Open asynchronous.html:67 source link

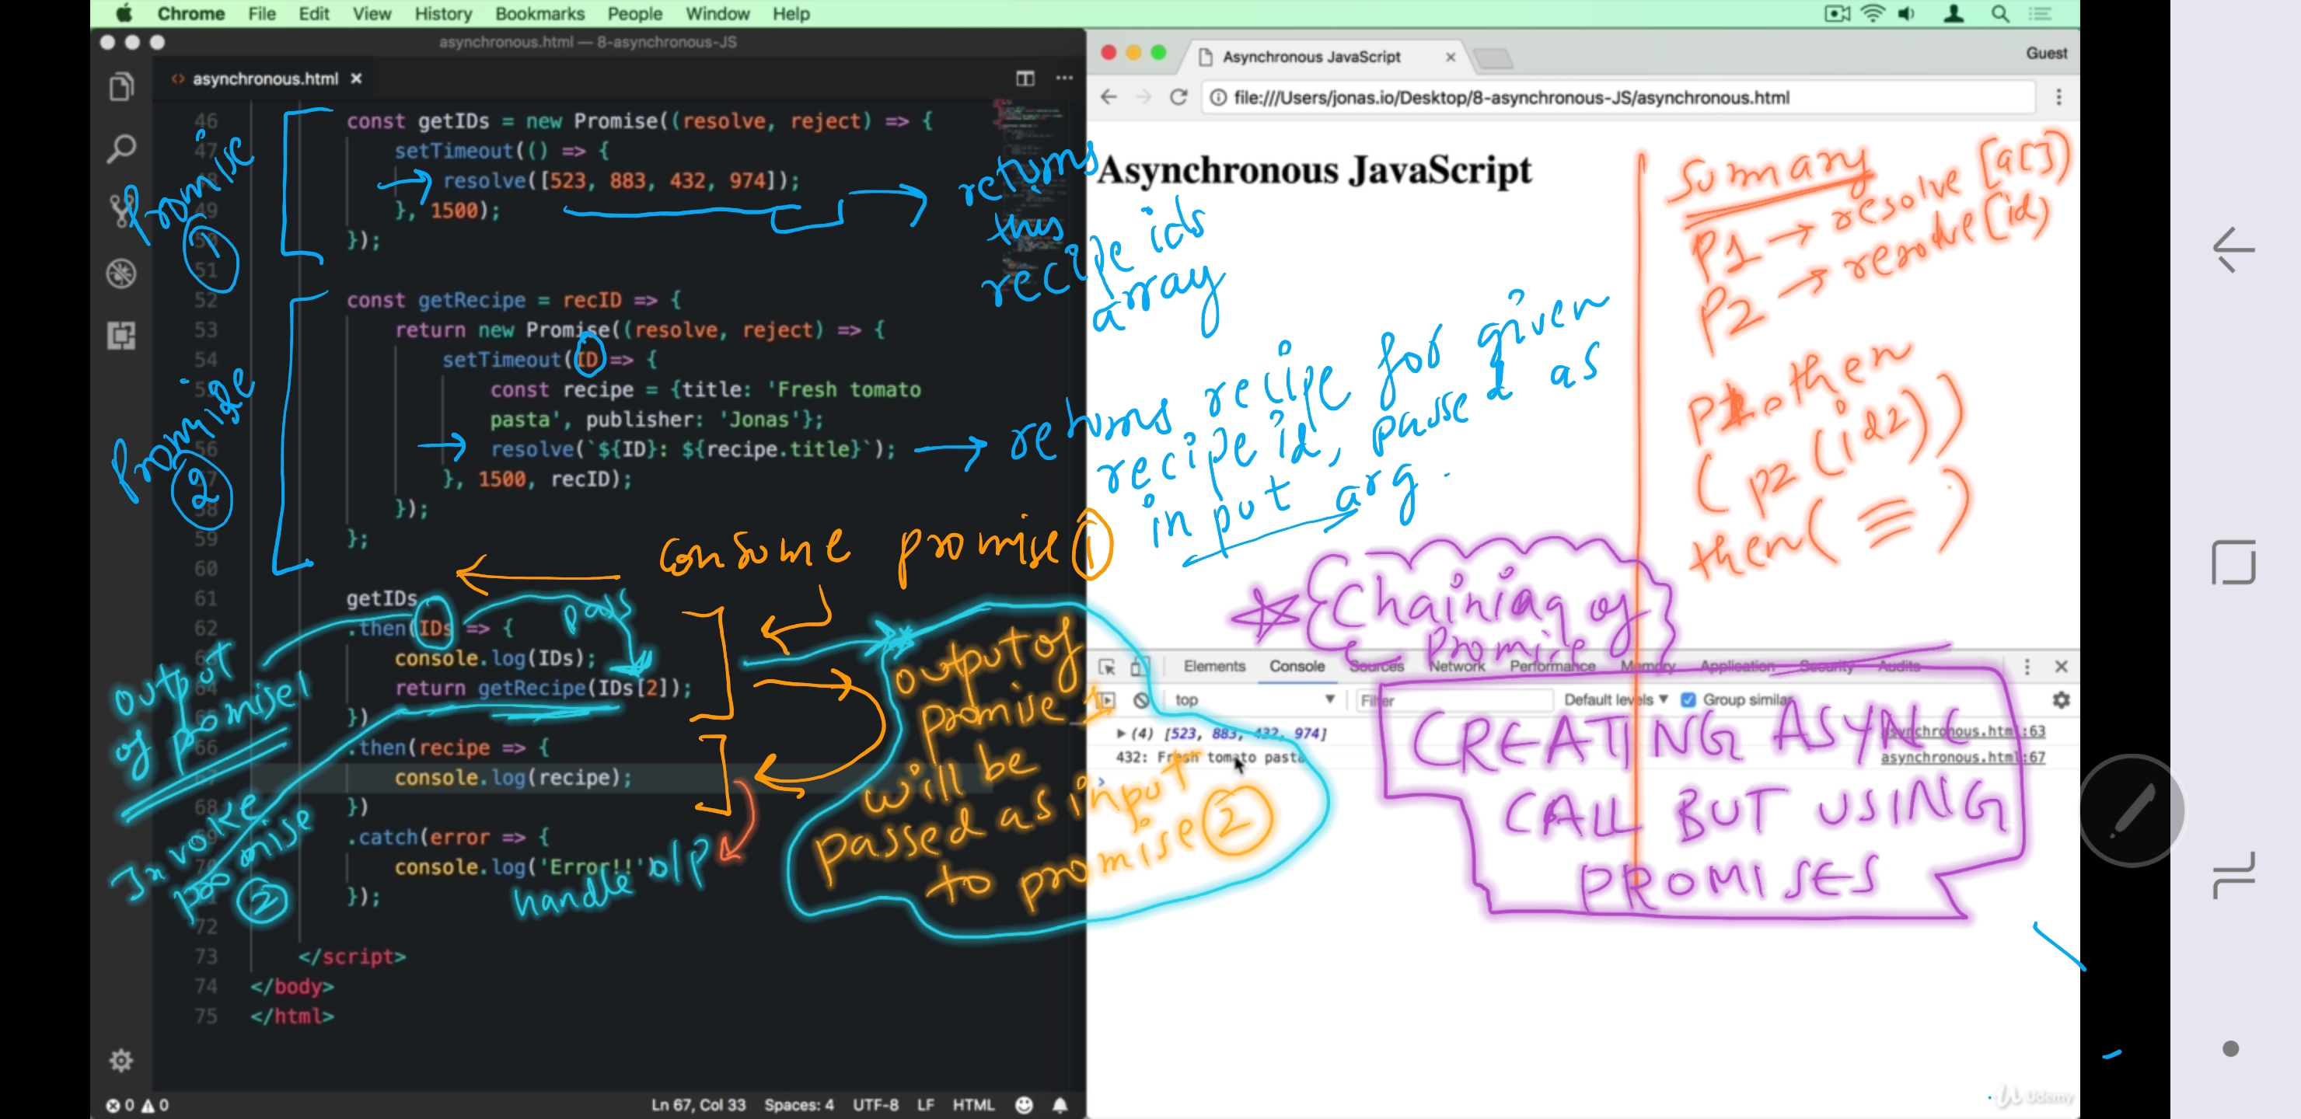pyautogui.click(x=1963, y=758)
